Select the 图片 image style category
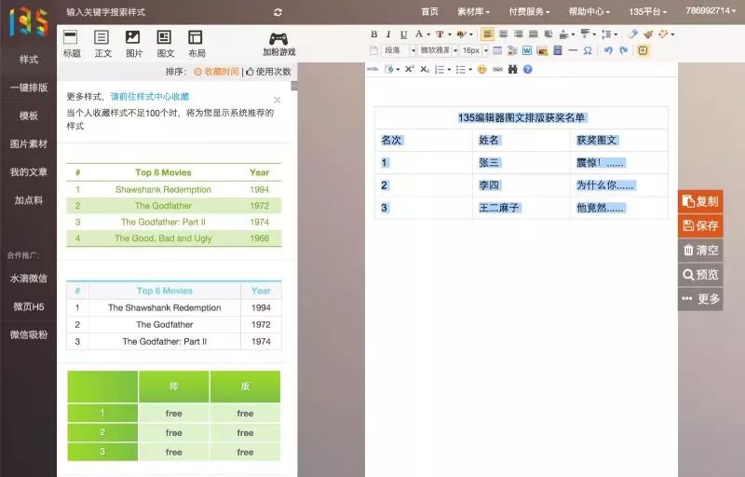 coord(133,43)
